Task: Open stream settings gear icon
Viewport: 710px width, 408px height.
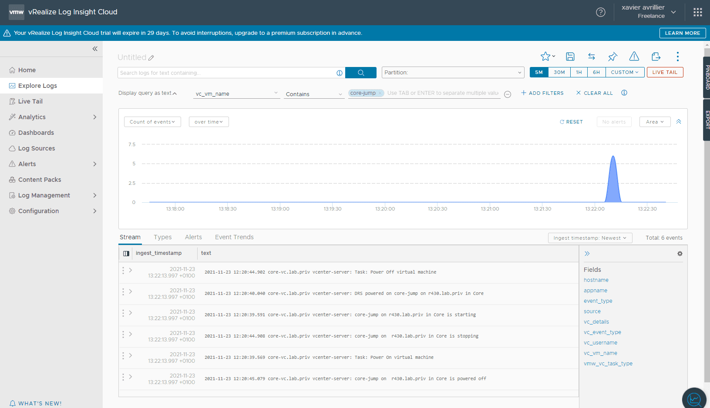Action: 680,254
